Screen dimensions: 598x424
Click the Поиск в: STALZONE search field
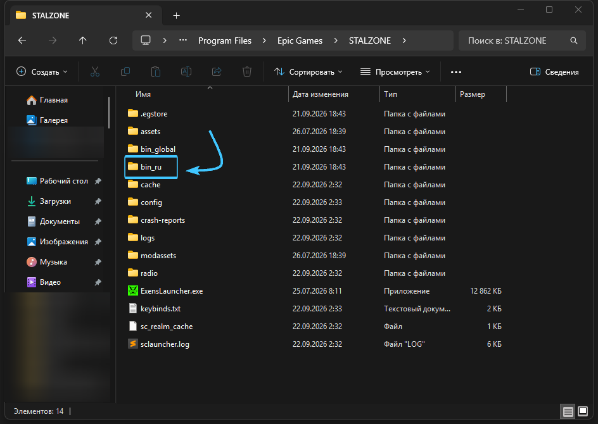coord(522,41)
